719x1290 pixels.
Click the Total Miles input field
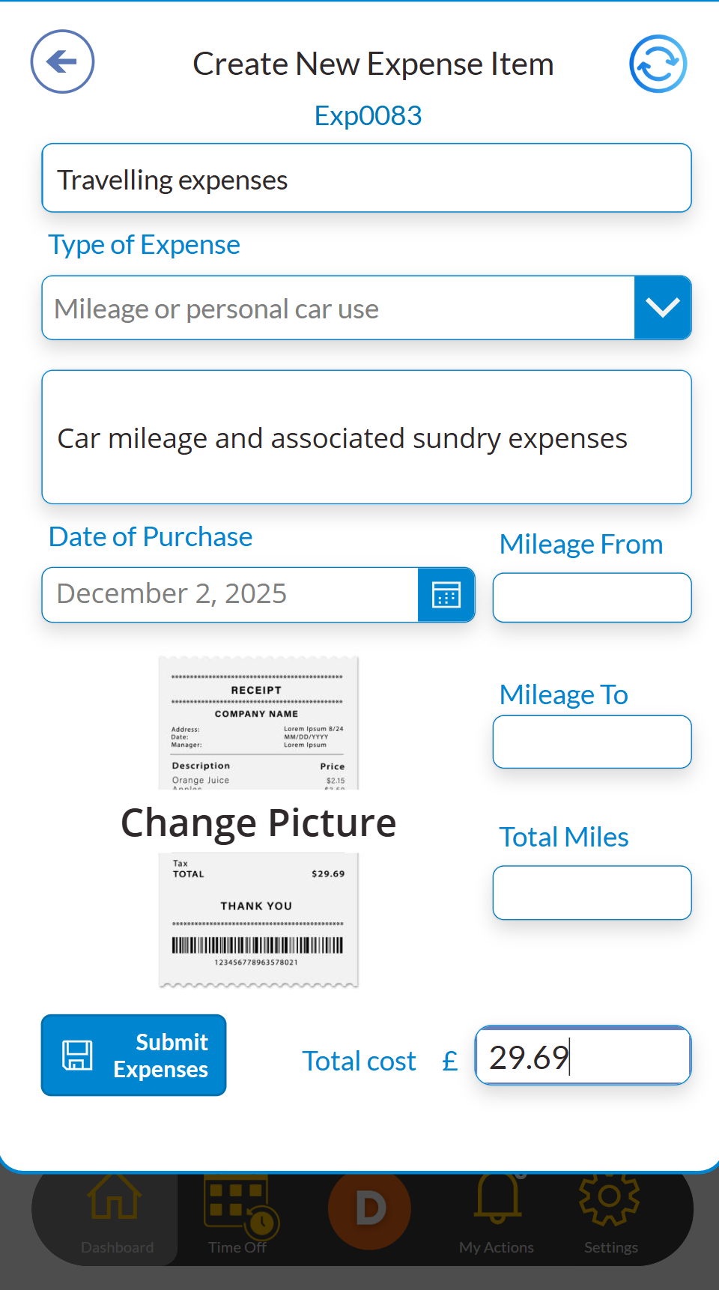click(592, 893)
